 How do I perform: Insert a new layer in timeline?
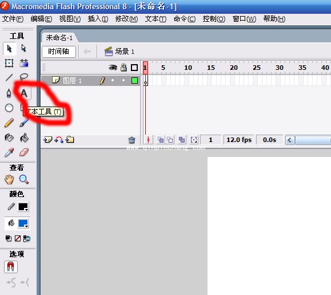click(48, 140)
